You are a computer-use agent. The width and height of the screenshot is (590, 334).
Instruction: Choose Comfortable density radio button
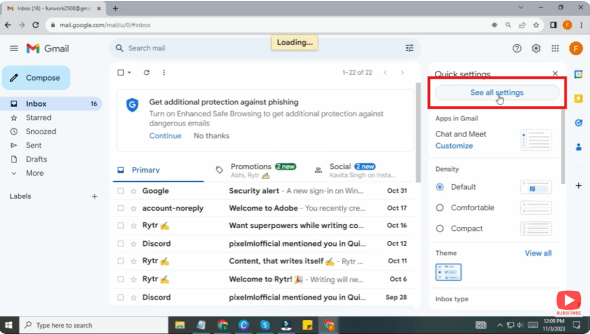point(440,208)
